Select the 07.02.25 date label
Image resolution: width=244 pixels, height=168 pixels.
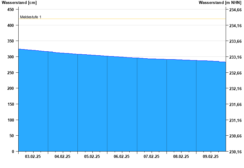pos(151,156)
